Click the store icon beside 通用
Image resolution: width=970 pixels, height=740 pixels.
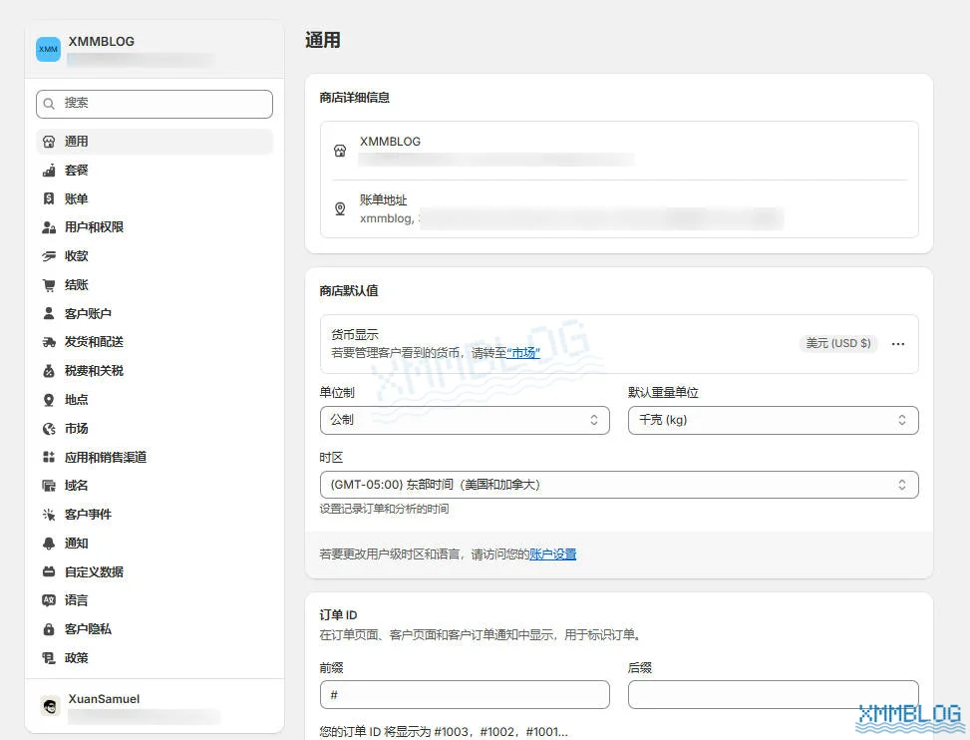coord(49,142)
